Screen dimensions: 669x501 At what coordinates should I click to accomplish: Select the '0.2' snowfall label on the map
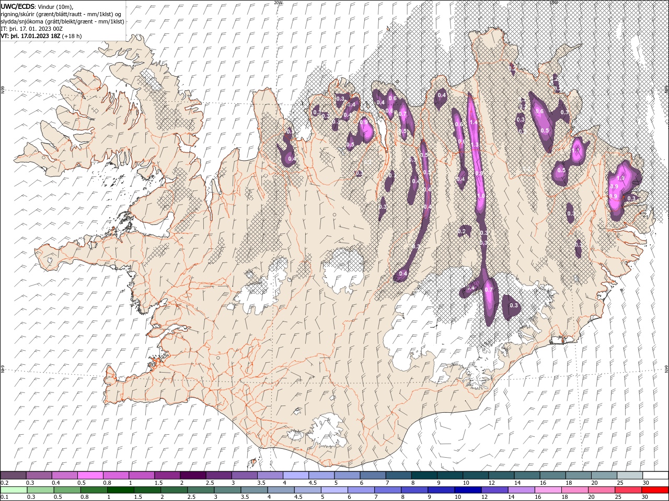[x=462, y=231]
